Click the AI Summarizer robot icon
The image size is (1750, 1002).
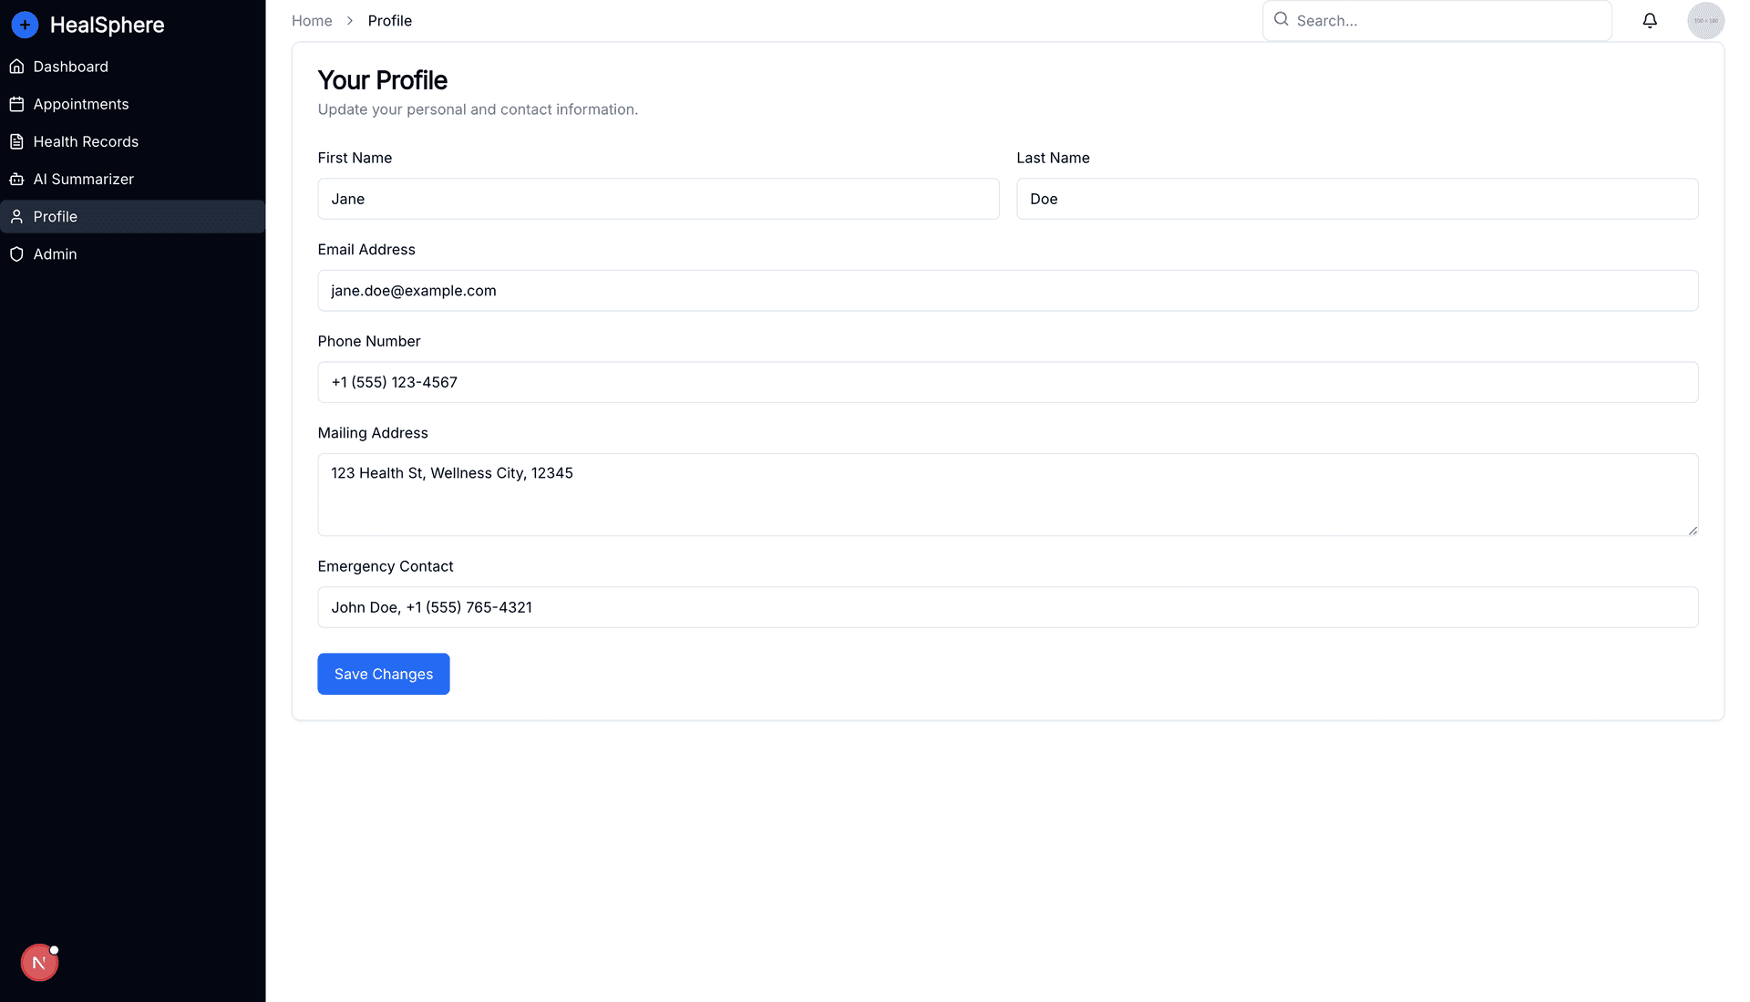16,180
